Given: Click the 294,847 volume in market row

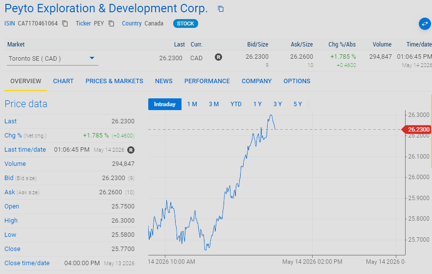Looking at the screenshot, I should (381, 56).
